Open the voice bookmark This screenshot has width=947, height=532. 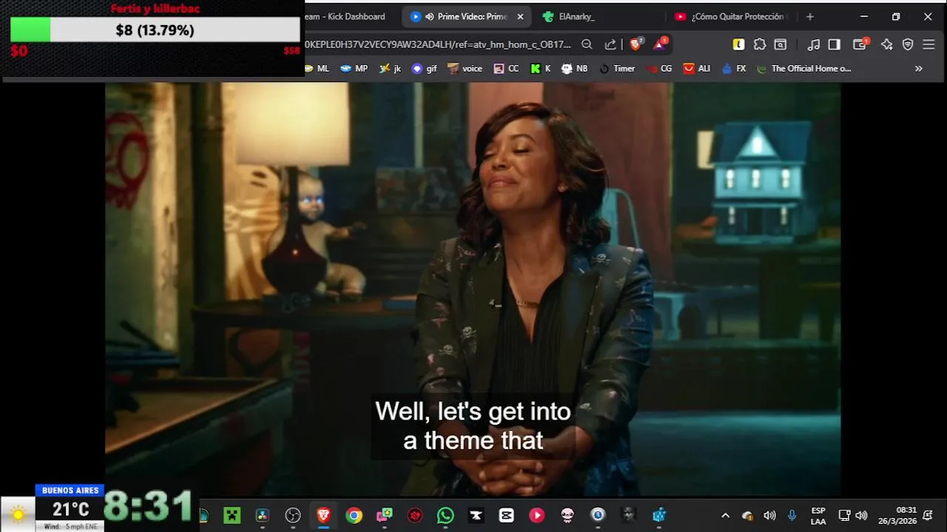pyautogui.click(x=465, y=69)
